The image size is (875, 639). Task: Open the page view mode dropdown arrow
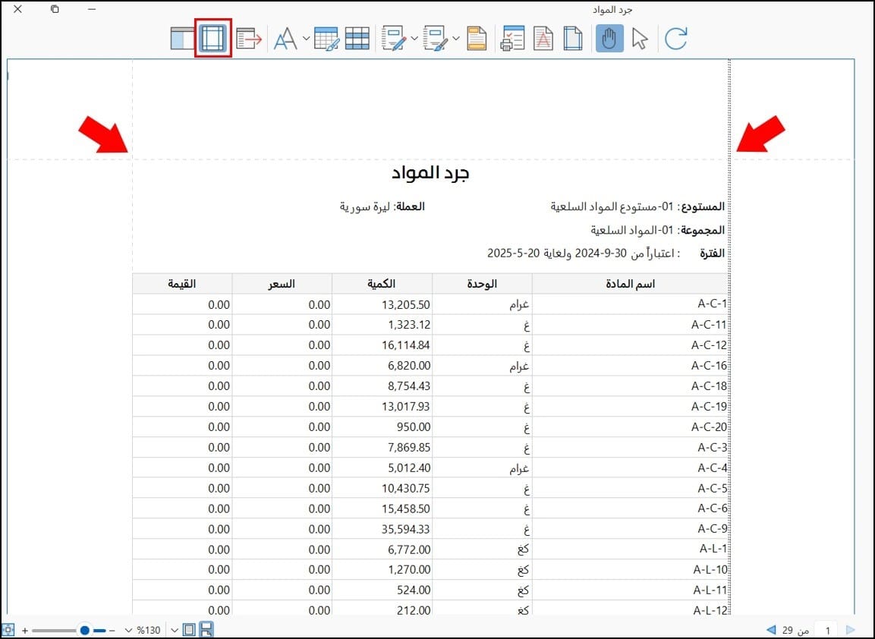click(x=175, y=631)
